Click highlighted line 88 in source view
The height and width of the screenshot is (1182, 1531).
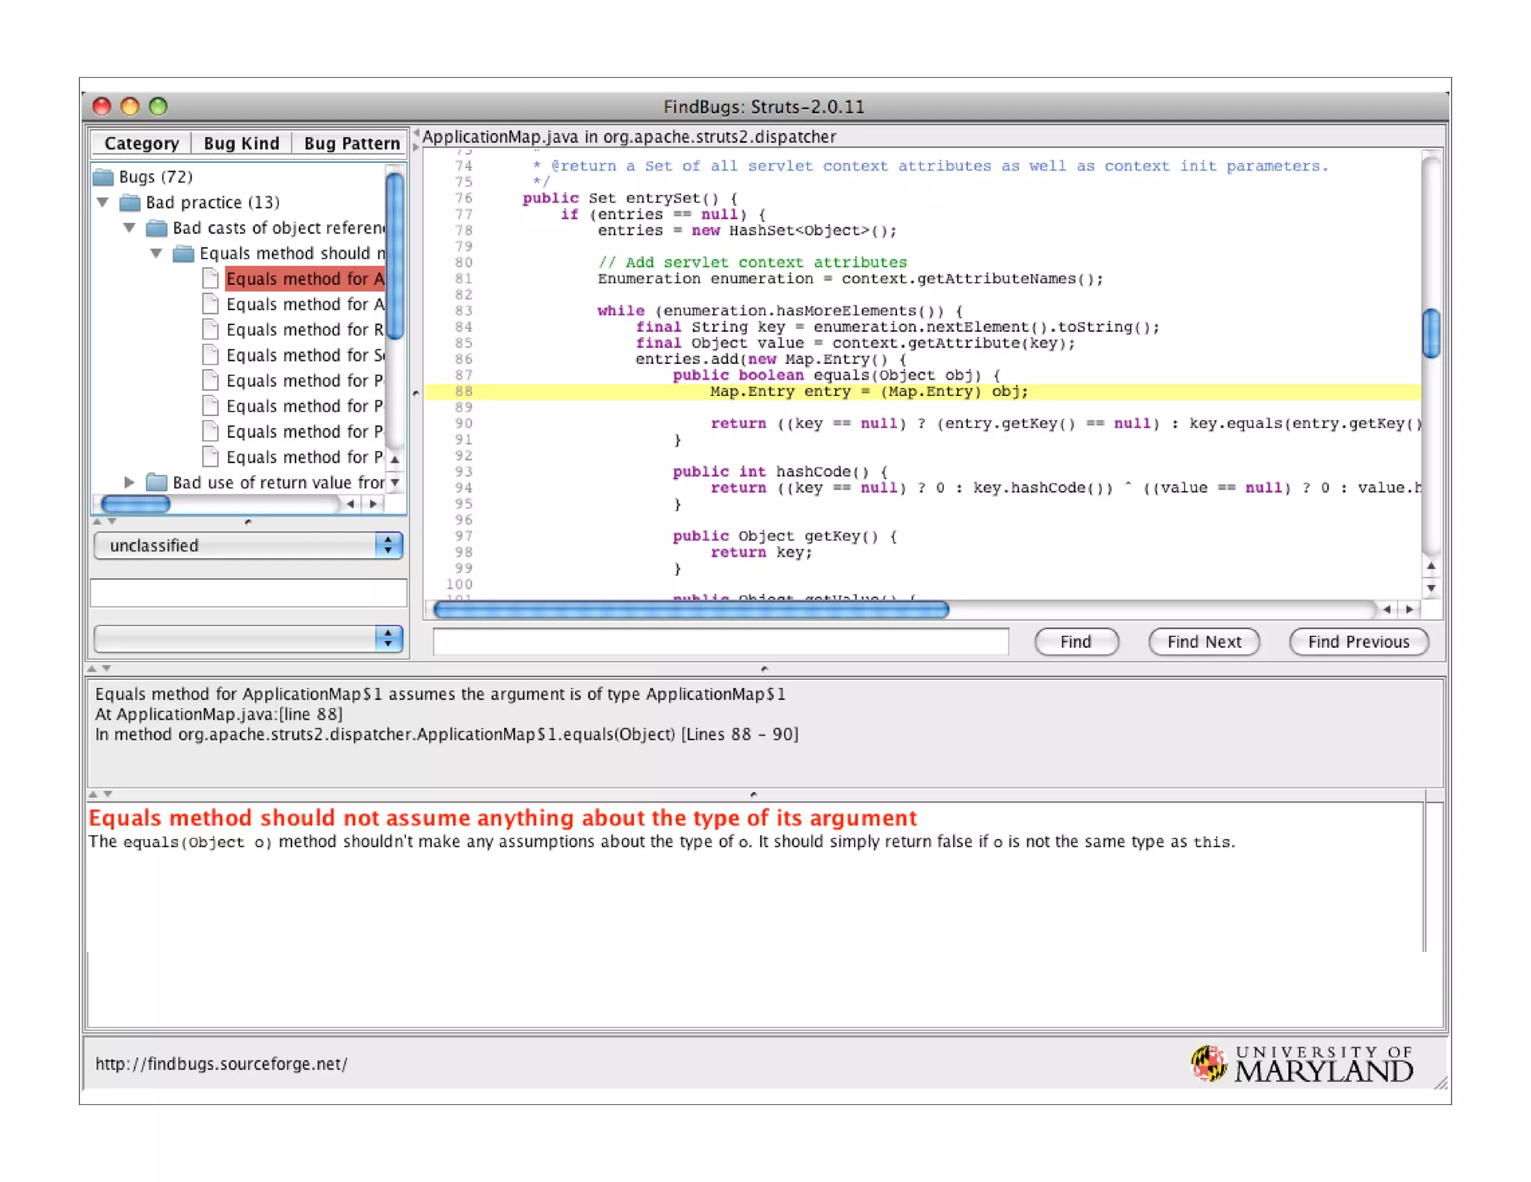point(922,392)
